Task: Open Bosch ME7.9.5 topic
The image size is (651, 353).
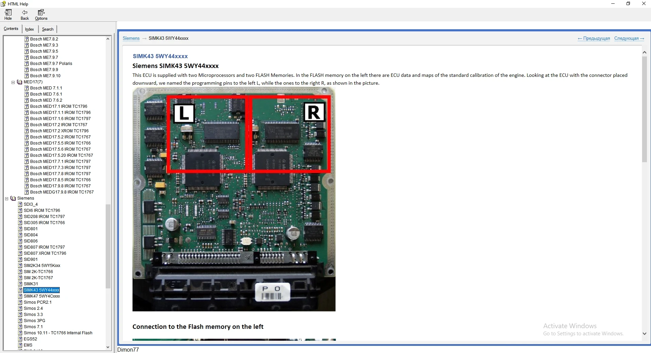Action: tap(44, 51)
